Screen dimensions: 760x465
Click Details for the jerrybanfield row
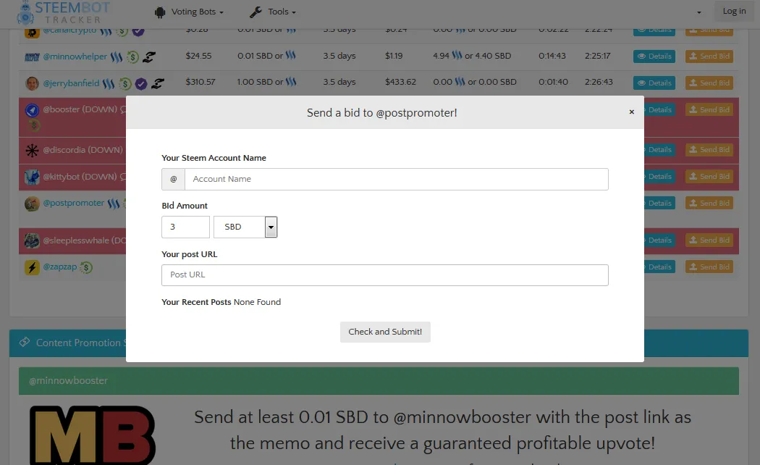[654, 83]
